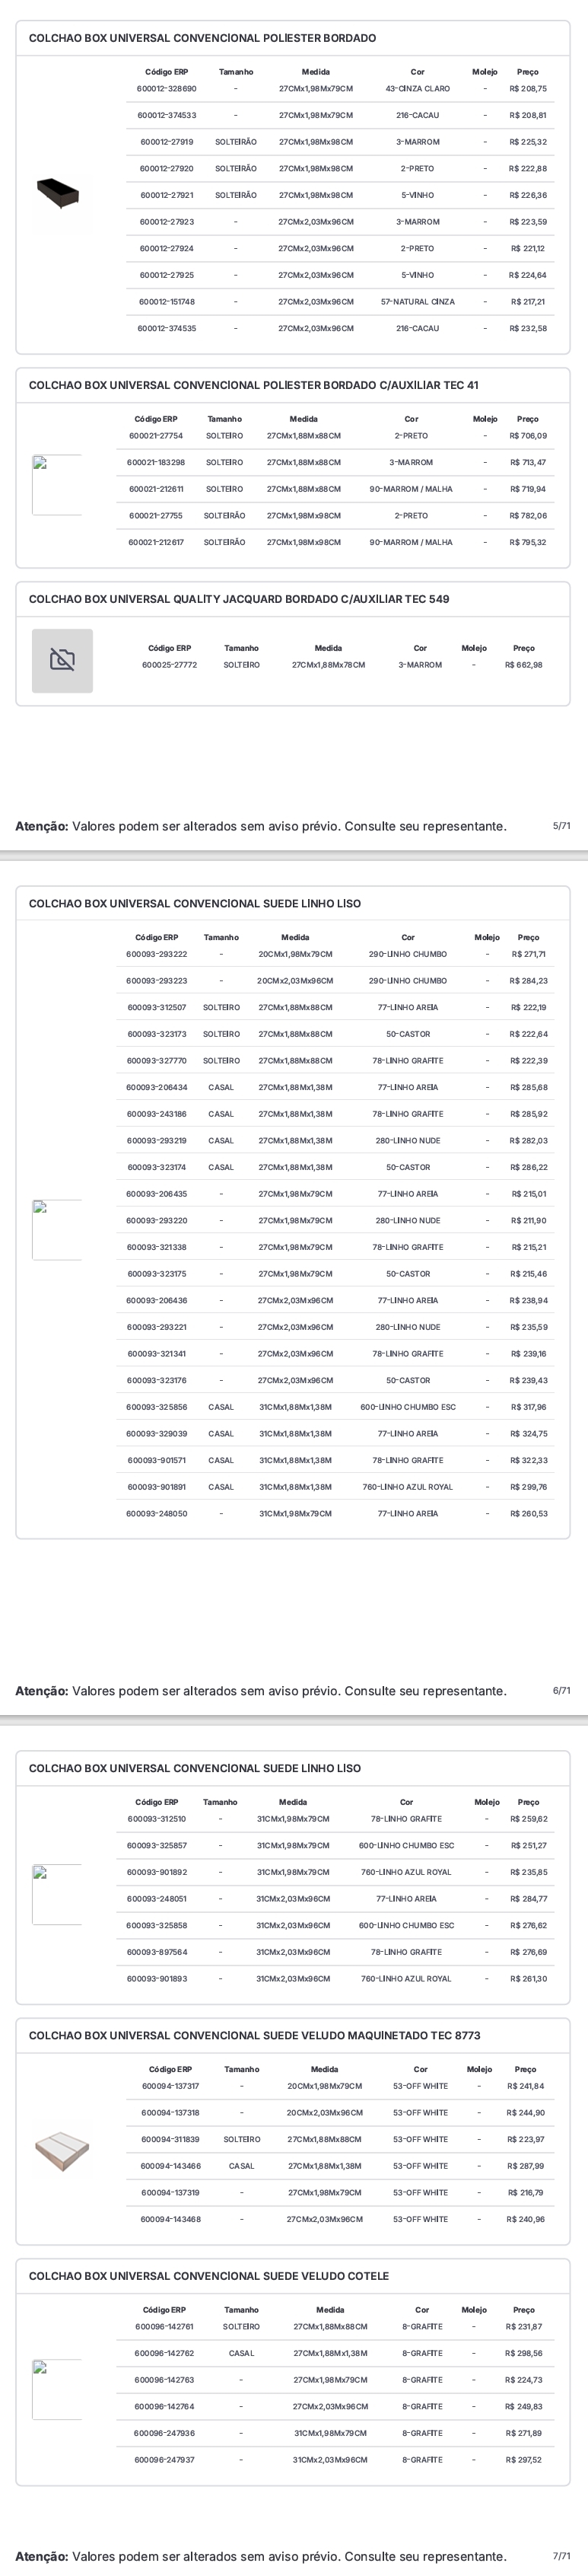
Task: Click the color cell 43-CINZA CLARO
Action: 417,89
